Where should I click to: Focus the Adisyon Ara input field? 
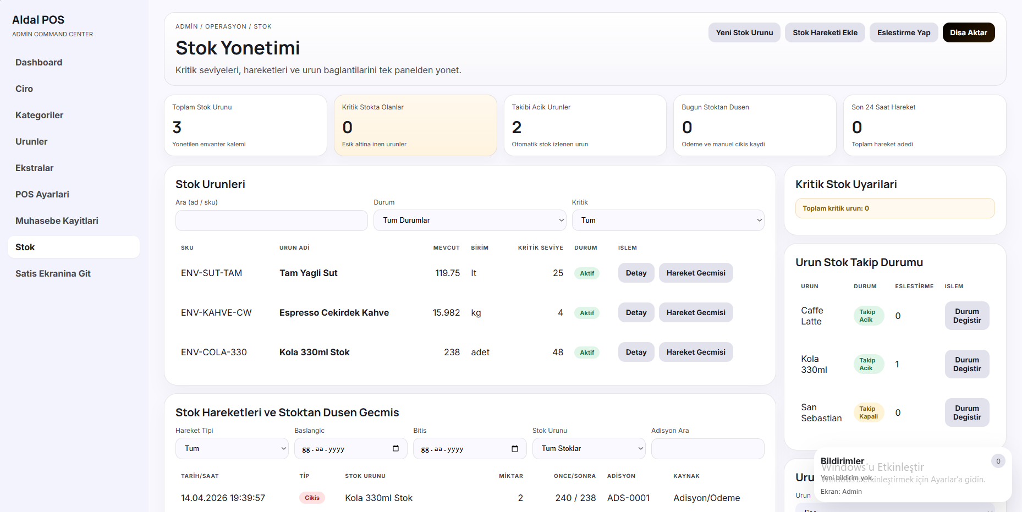coord(708,448)
